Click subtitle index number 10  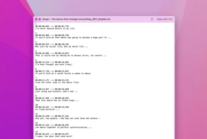tap(36, 105)
